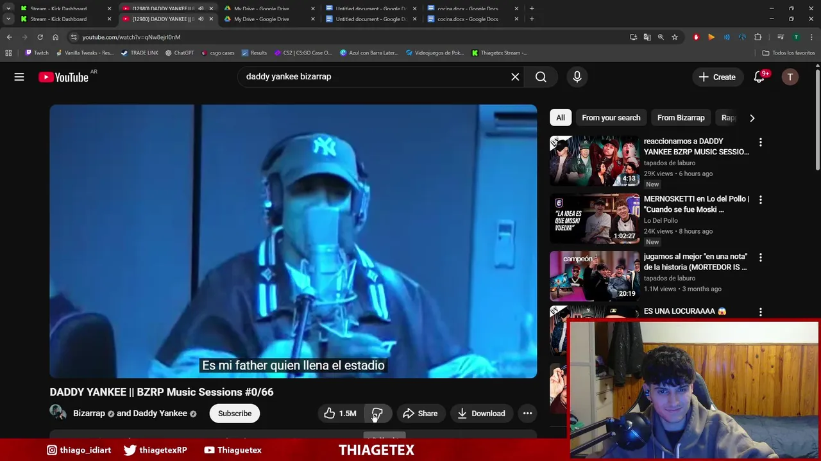This screenshot has width=821, height=461.
Task: Open the notifications bell
Action: coord(759,77)
